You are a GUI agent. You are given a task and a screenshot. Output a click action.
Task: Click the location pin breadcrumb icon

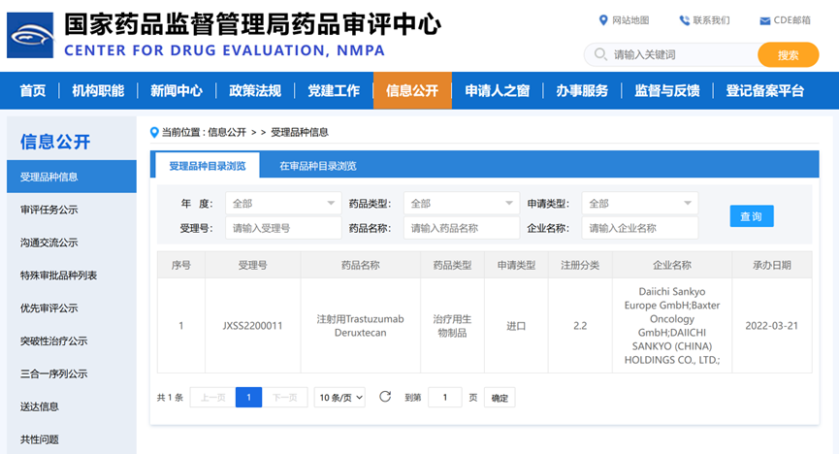[x=154, y=131]
